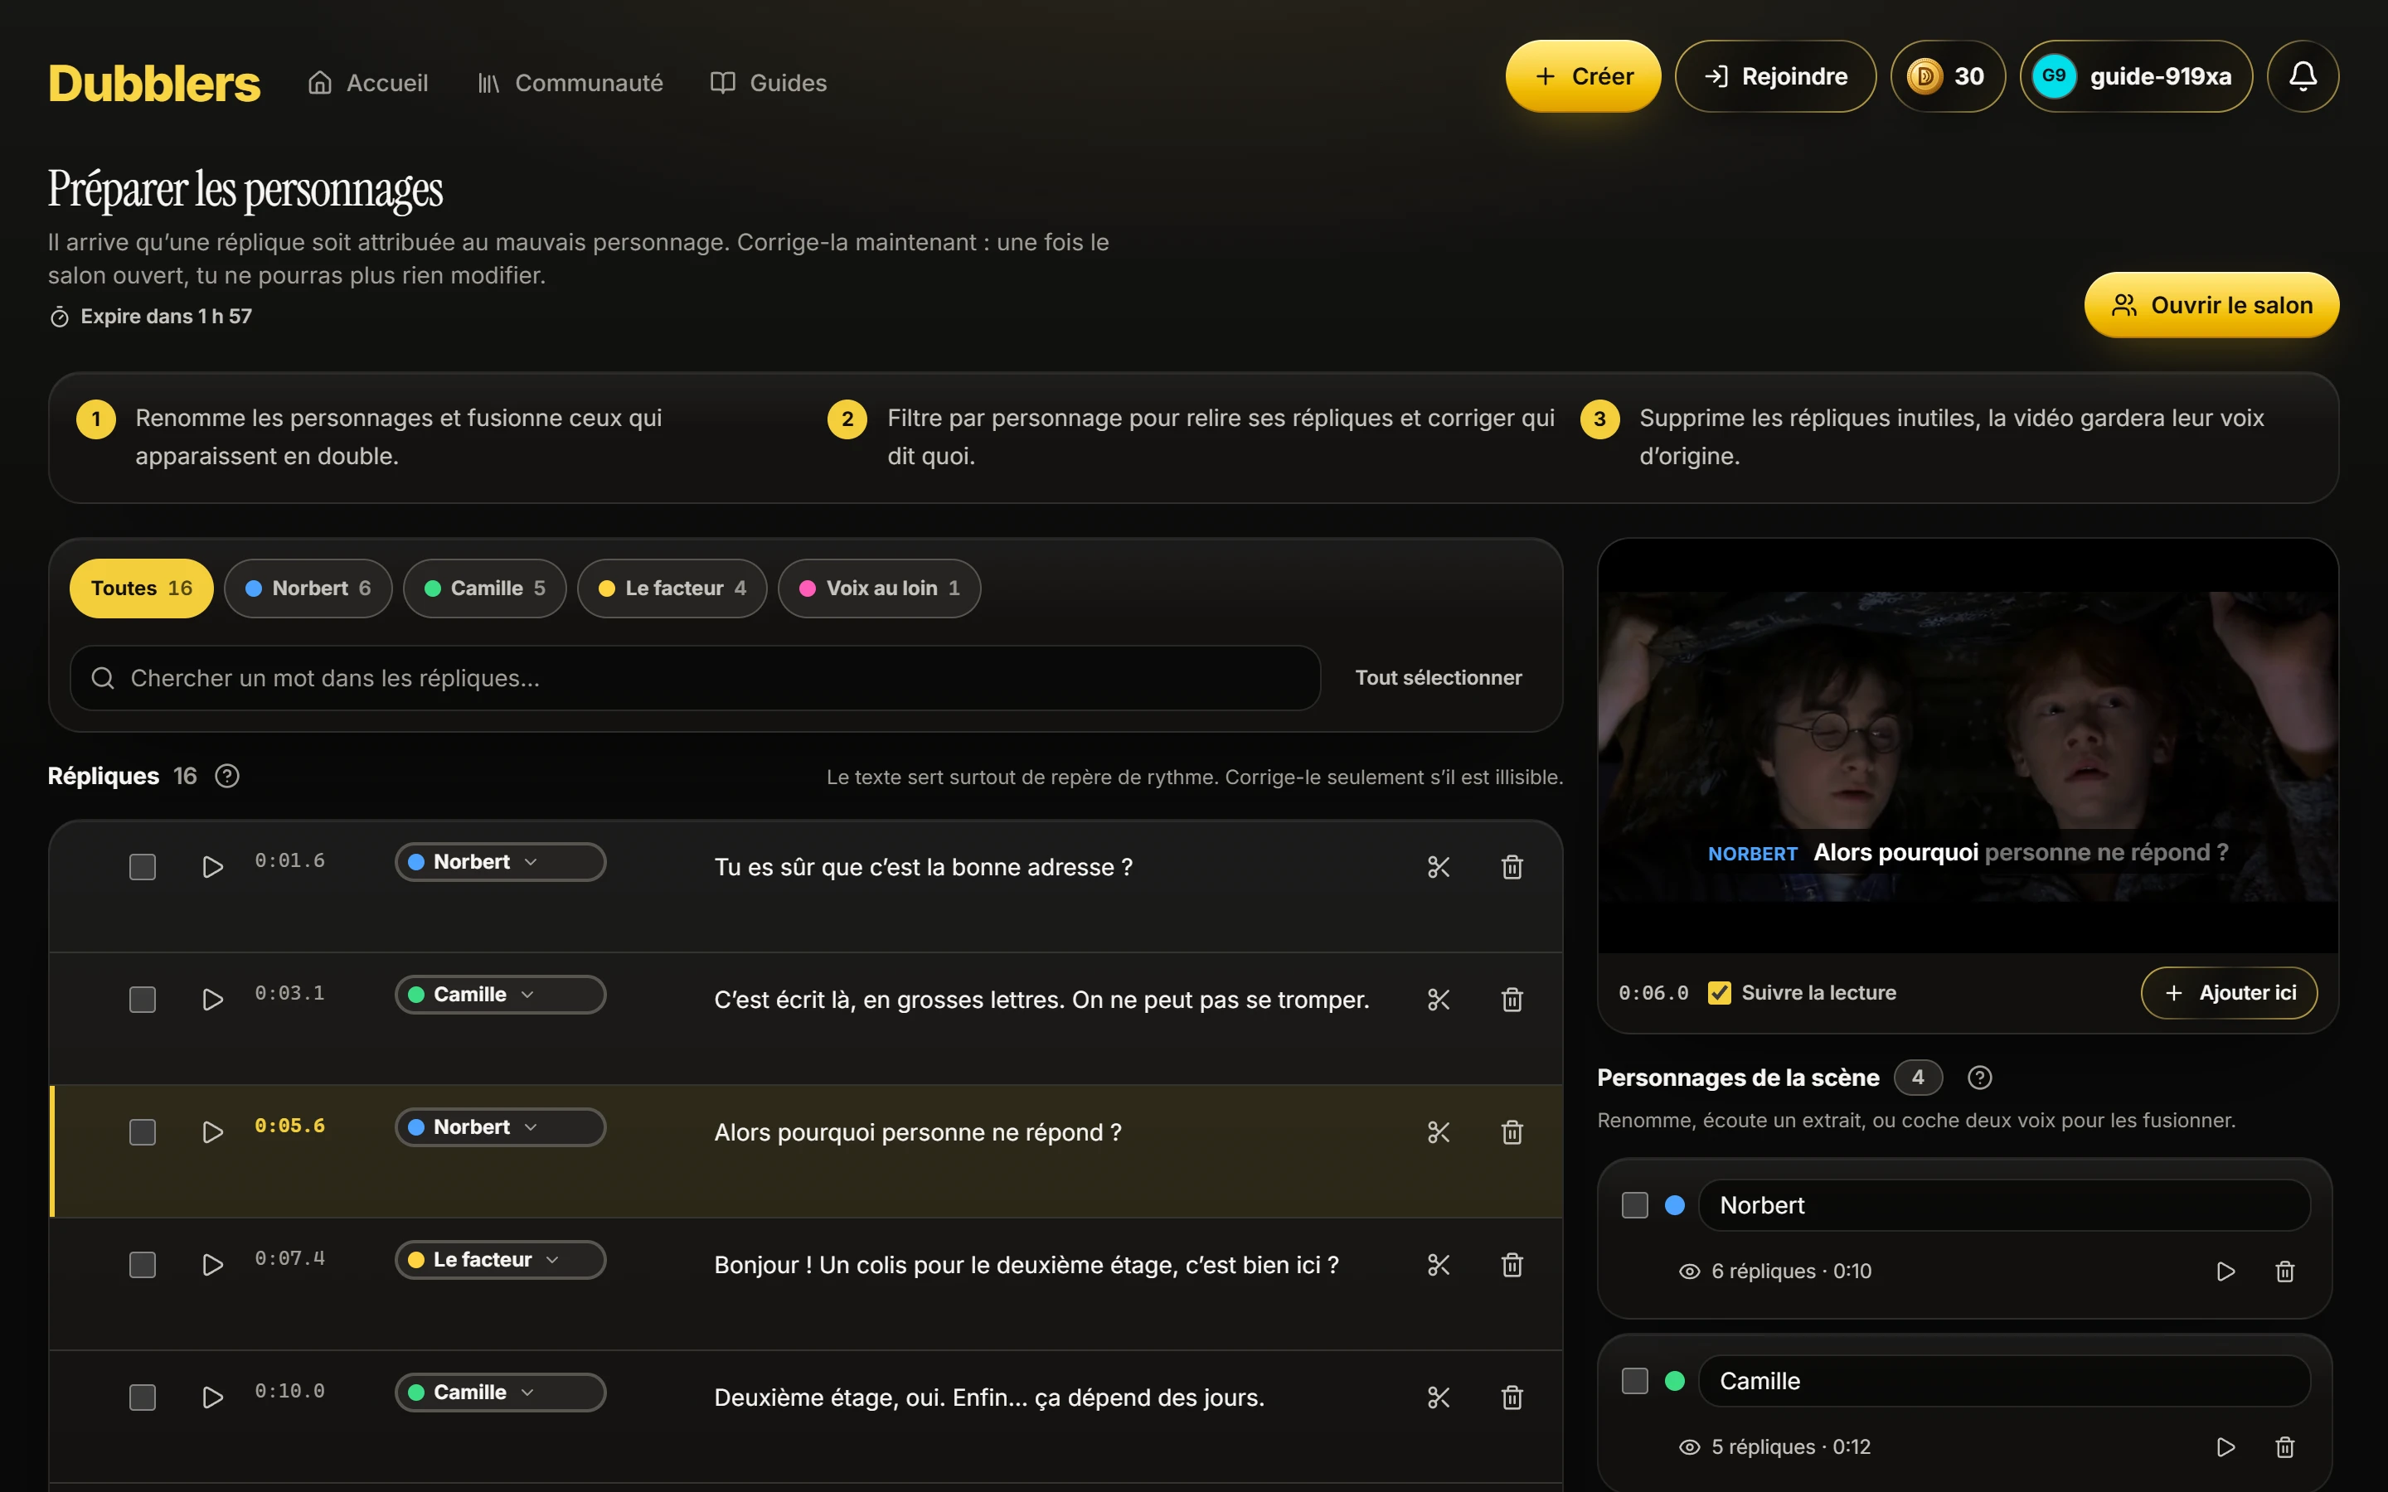Filter lines by Camille tab
The height and width of the screenshot is (1492, 2388).
484,589
